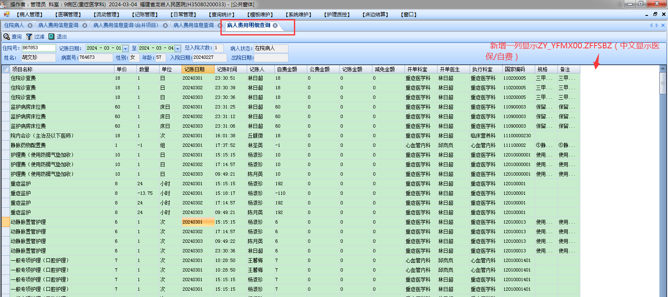Click the vertical scrollbar up arrow

click(x=663, y=68)
